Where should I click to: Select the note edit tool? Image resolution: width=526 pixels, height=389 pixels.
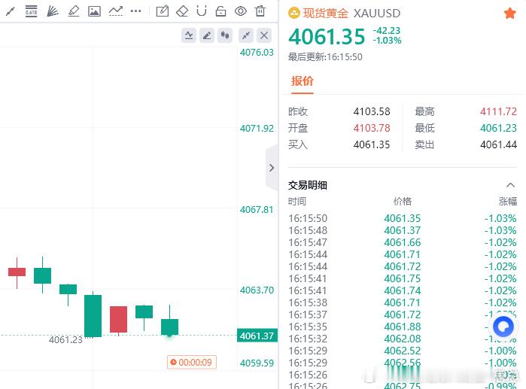pos(163,11)
